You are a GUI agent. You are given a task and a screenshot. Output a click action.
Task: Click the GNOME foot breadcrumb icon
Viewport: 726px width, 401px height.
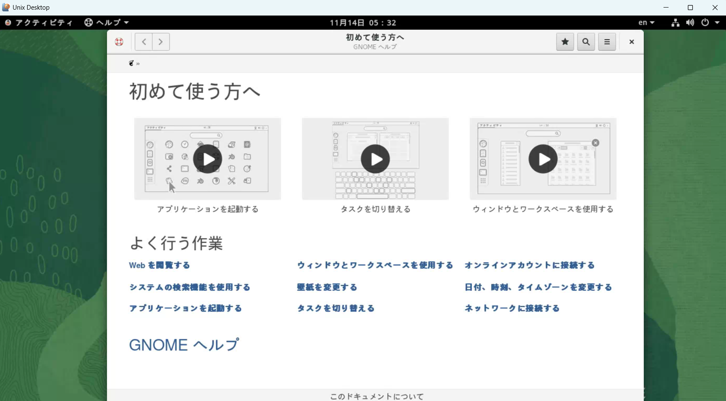(131, 63)
